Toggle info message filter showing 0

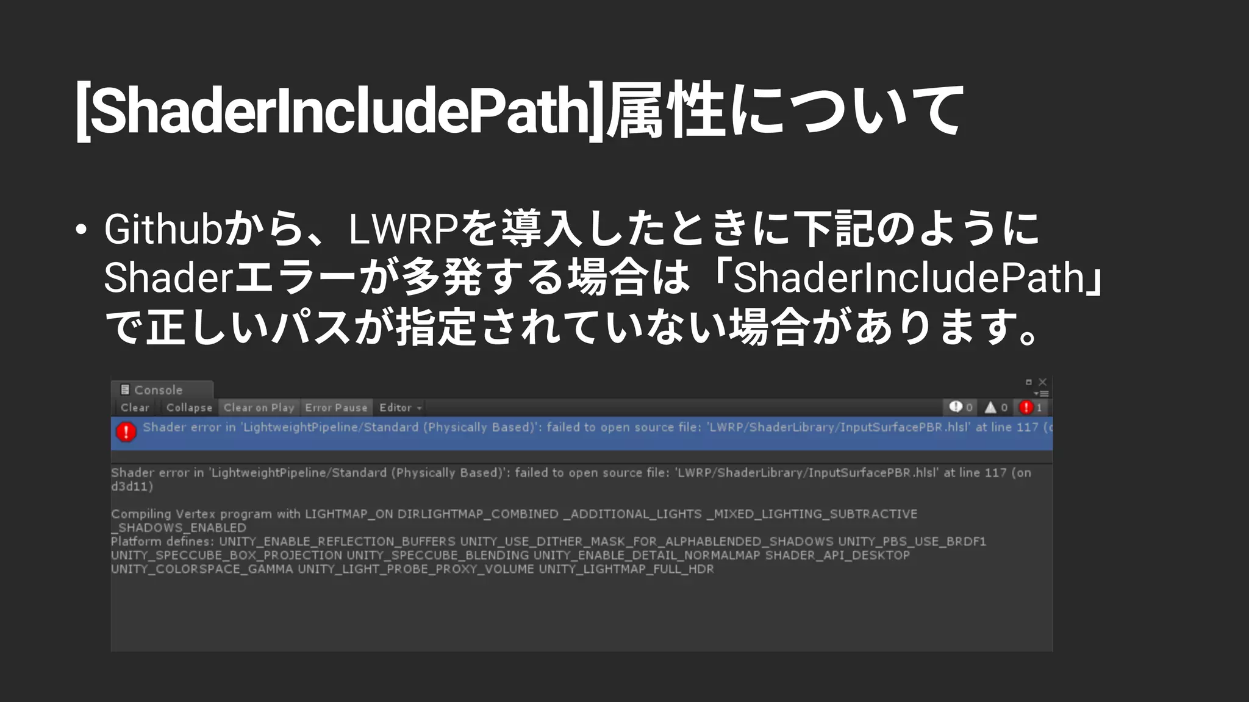[x=961, y=407]
